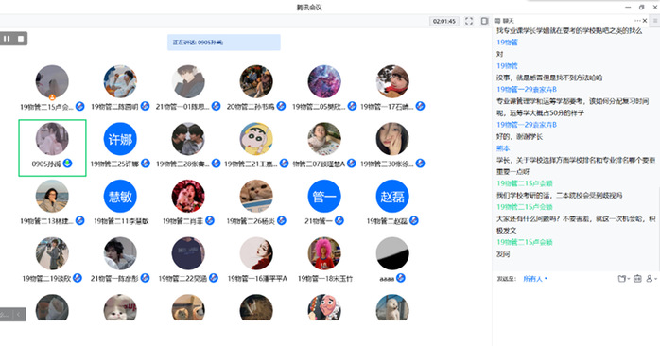Image resolution: width=660 pixels, height=346 pixels.
Task: Enter fullscreen with the expand icon
Action: click(469, 21)
